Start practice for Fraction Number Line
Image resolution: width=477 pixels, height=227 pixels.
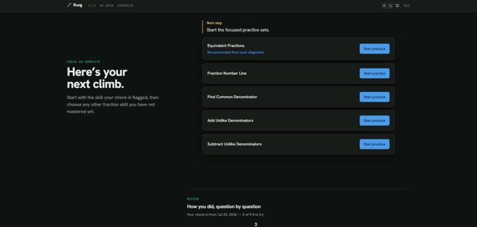click(x=375, y=73)
